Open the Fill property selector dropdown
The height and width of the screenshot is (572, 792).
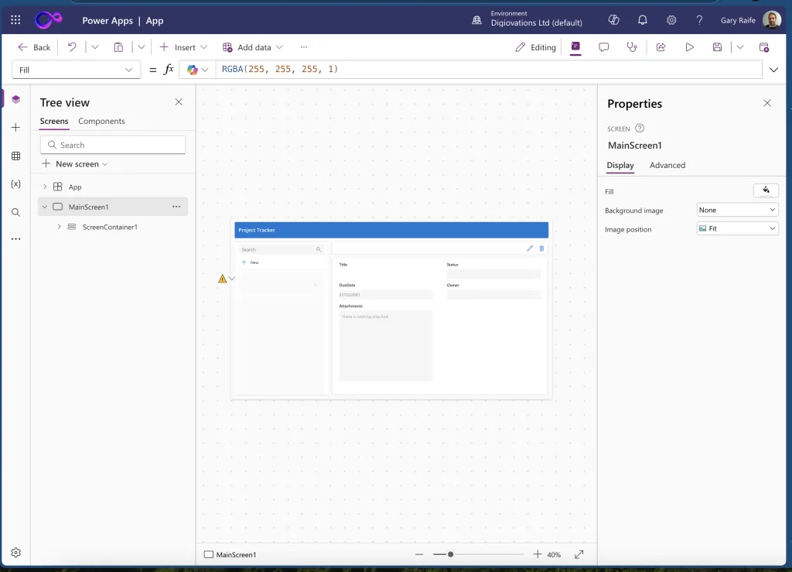[76, 70]
